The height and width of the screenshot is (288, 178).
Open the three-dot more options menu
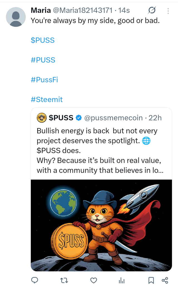(168, 11)
